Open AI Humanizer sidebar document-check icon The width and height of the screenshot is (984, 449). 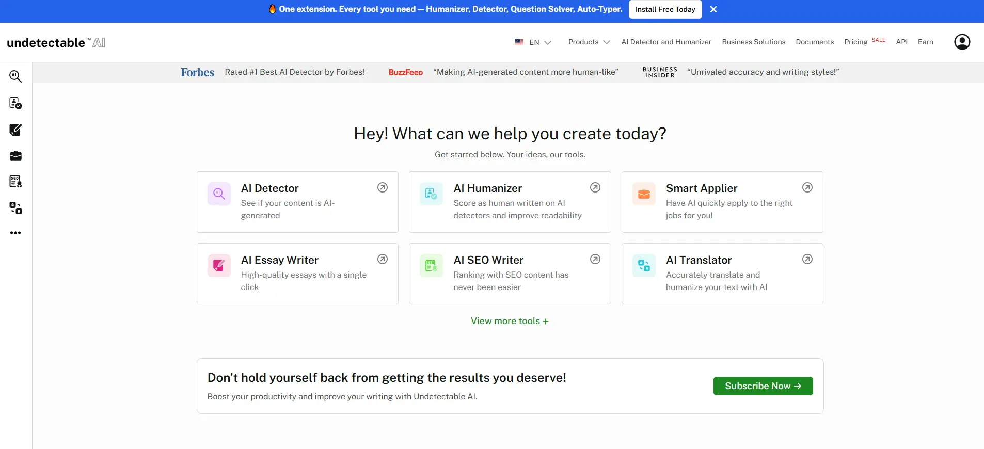[x=15, y=103]
